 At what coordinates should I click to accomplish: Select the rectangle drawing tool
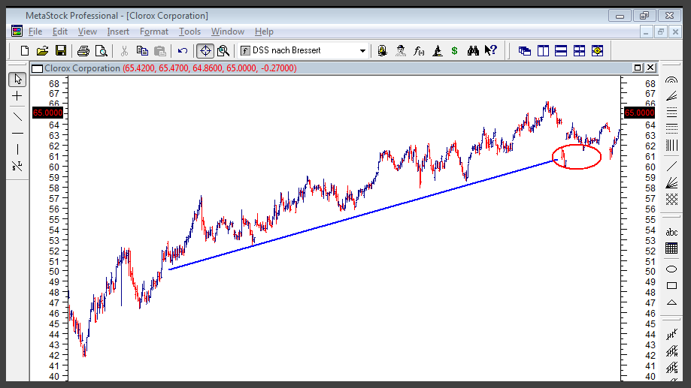point(671,286)
